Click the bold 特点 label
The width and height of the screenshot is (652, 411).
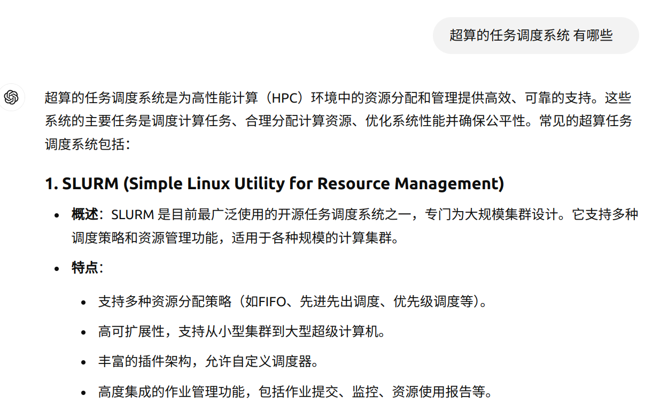pyautogui.click(x=85, y=267)
